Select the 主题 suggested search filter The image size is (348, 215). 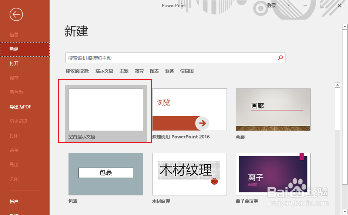pos(124,71)
